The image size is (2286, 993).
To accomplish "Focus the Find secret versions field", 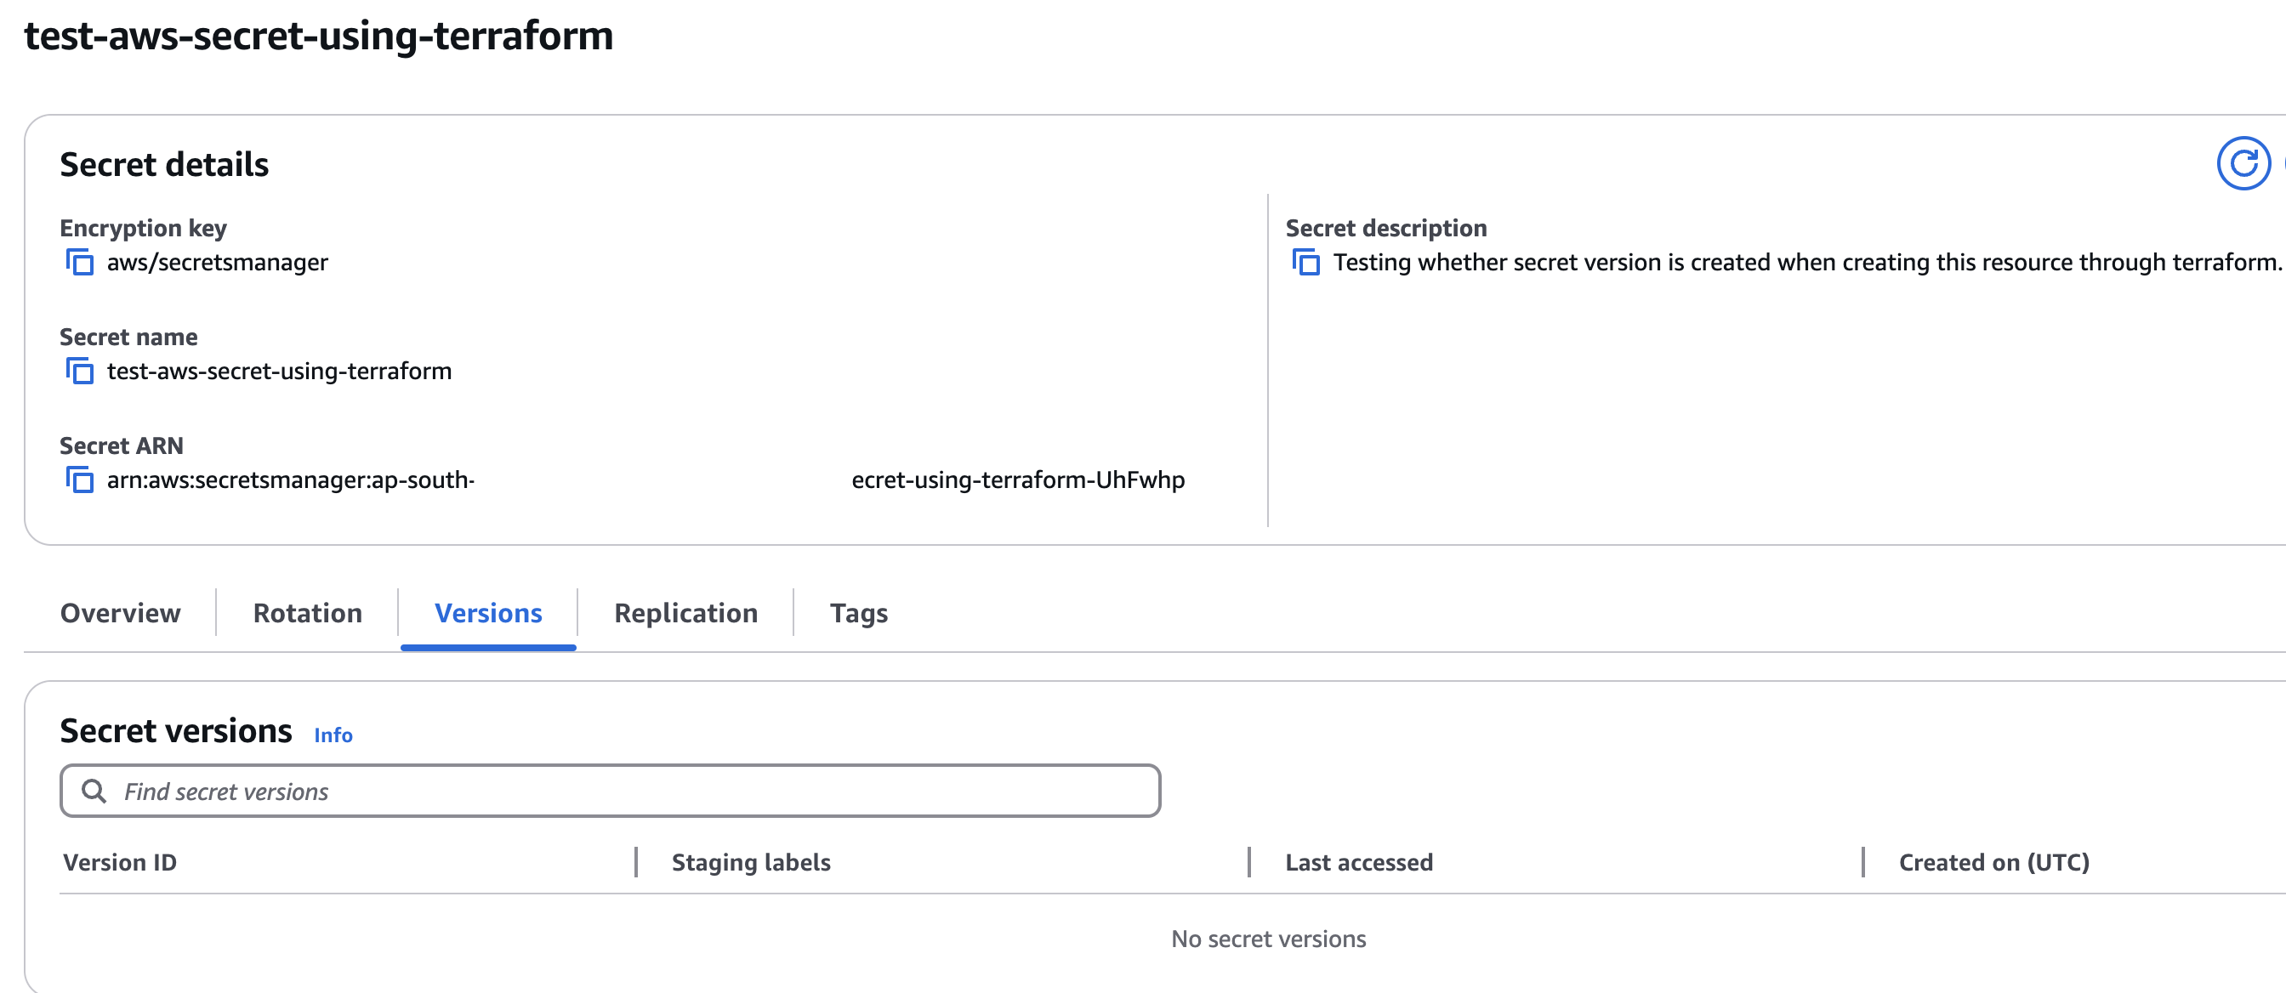I will tap(621, 791).
